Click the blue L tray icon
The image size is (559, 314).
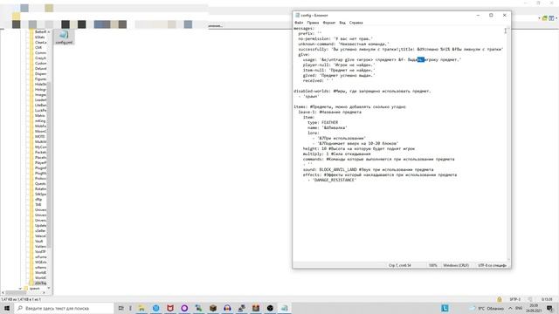445,308
